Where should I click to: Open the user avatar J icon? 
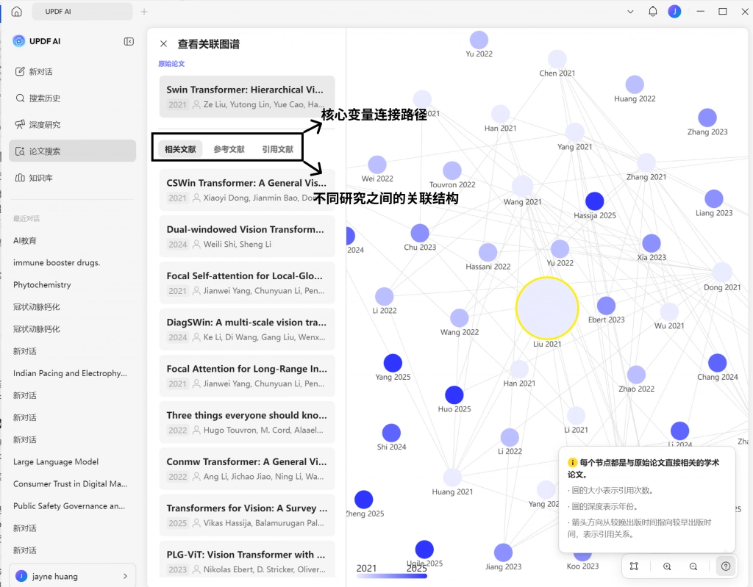pos(675,12)
